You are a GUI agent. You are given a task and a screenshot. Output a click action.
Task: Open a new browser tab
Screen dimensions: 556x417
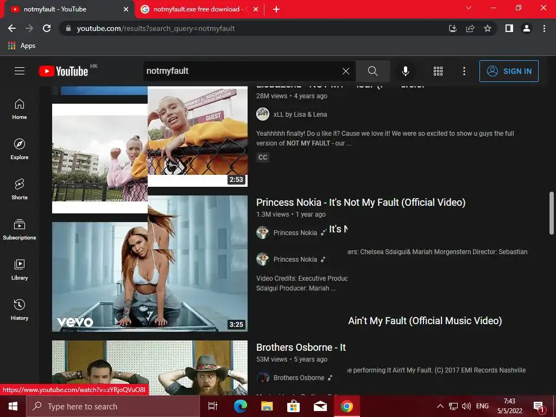(276, 10)
